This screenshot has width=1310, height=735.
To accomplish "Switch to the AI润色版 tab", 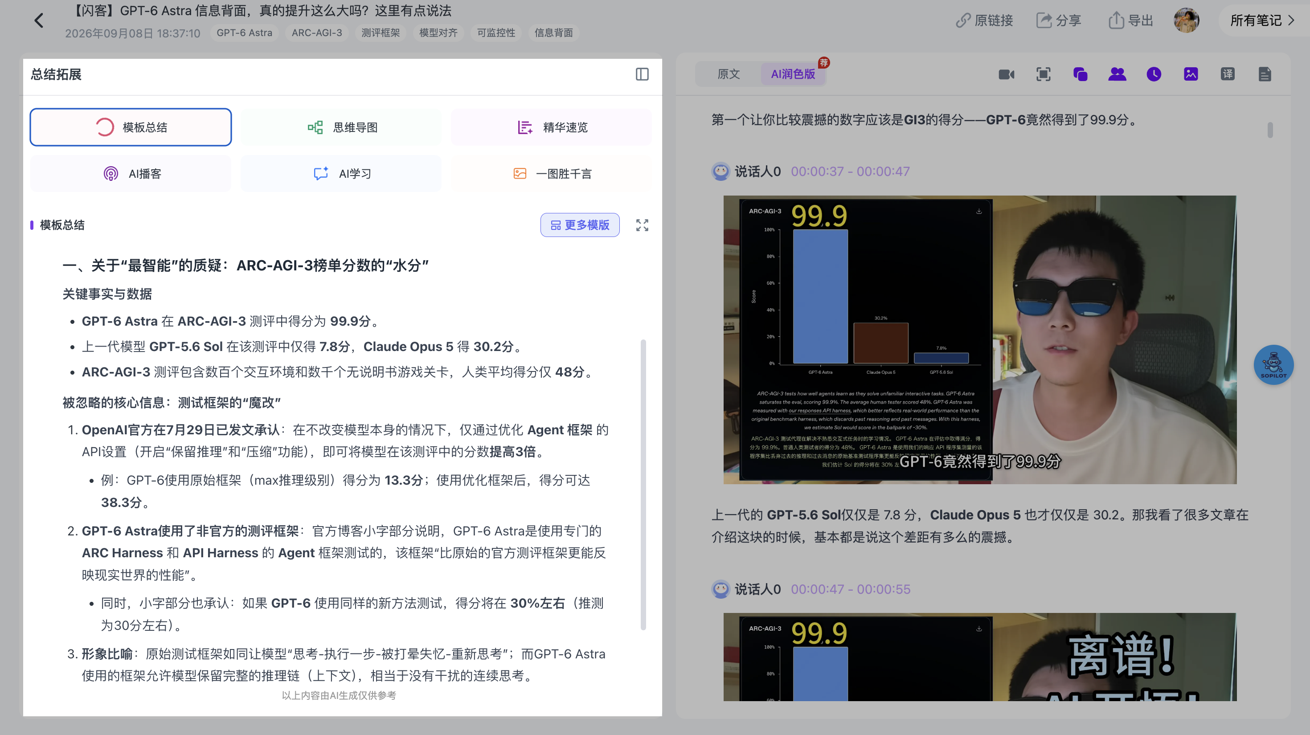I will [x=793, y=74].
